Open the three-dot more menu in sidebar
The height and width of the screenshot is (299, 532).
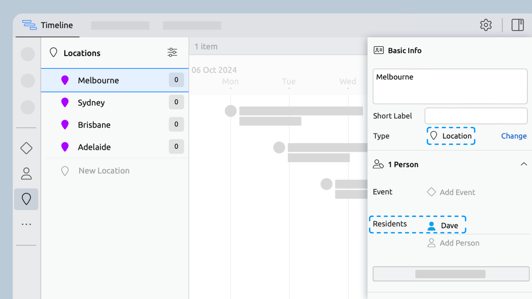coord(26,224)
